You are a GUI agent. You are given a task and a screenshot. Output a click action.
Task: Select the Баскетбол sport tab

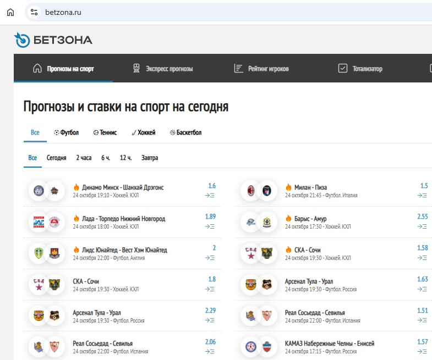point(185,132)
